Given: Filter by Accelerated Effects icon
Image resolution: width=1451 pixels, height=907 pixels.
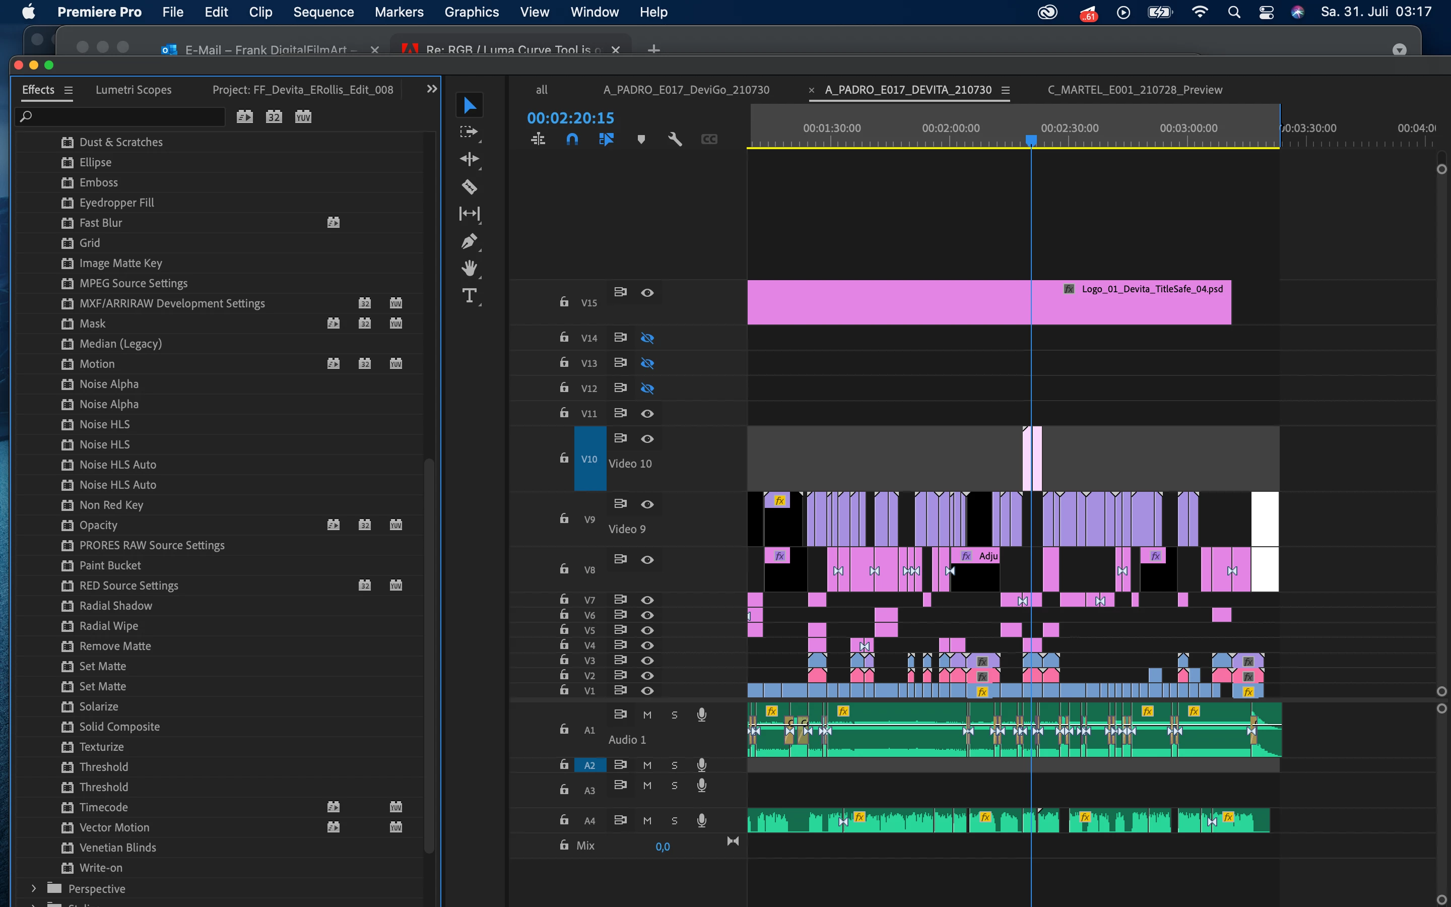Looking at the screenshot, I should point(245,116).
